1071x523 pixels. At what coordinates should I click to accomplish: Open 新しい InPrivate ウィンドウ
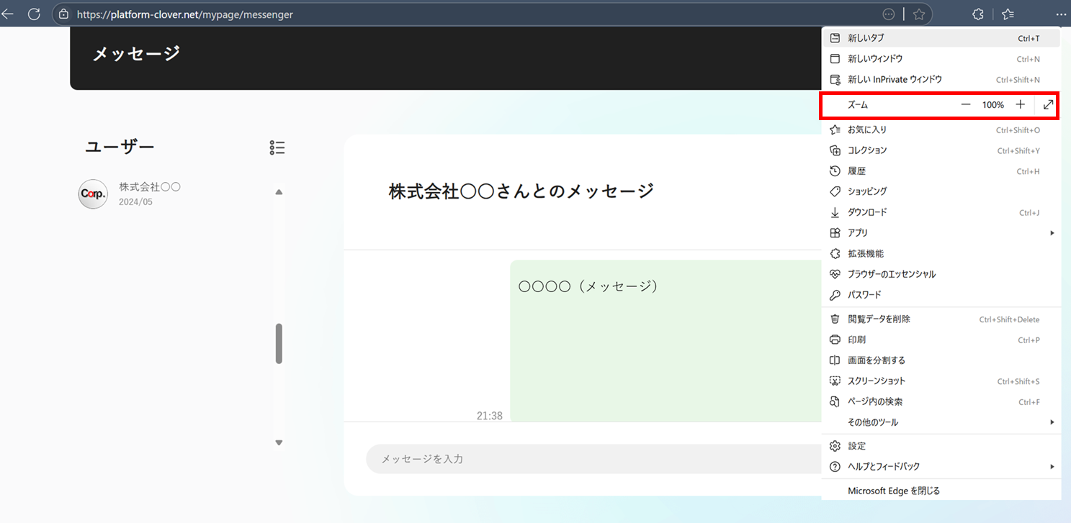coord(941,80)
